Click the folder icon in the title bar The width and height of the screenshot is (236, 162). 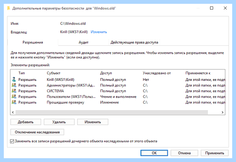pos(9,8)
